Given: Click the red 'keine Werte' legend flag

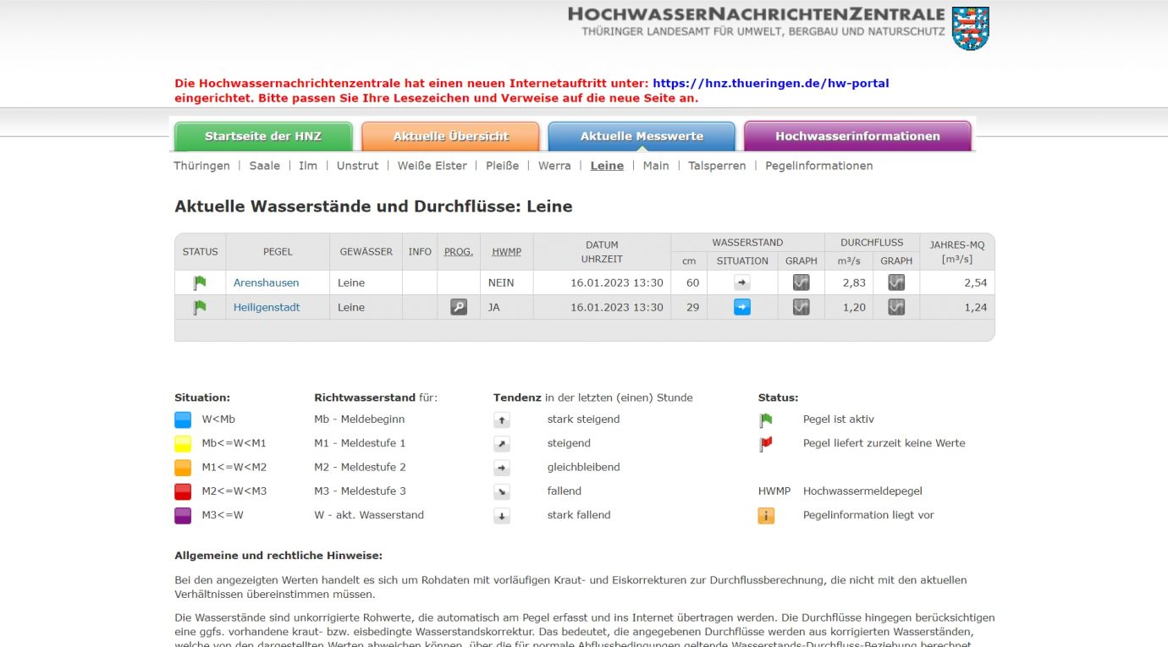Looking at the screenshot, I should coord(766,443).
